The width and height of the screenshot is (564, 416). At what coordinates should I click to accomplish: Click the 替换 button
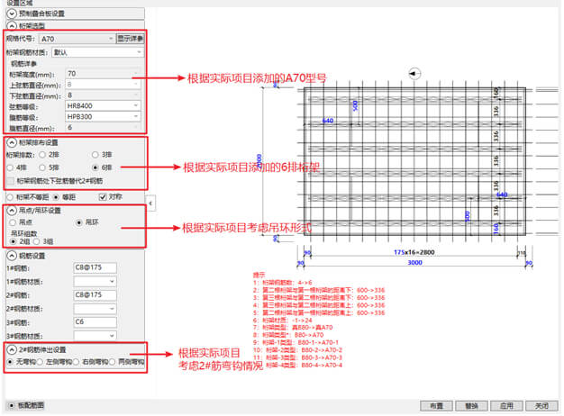pos(471,406)
